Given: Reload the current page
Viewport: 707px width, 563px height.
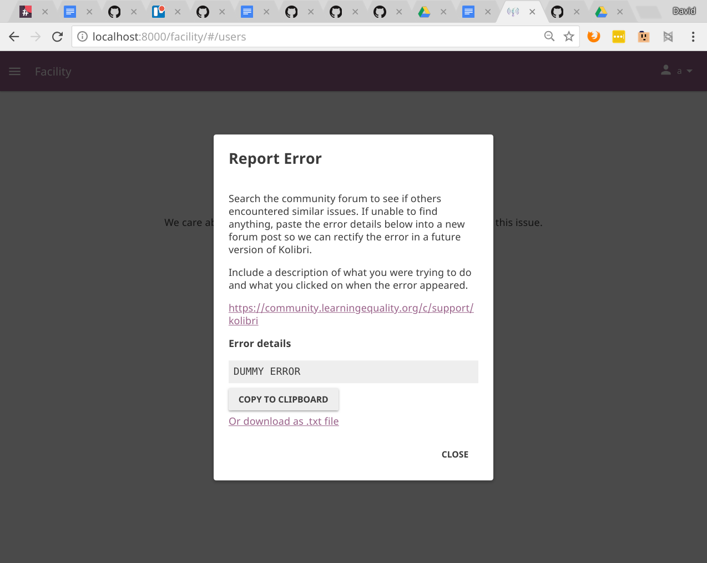Looking at the screenshot, I should 57,37.
